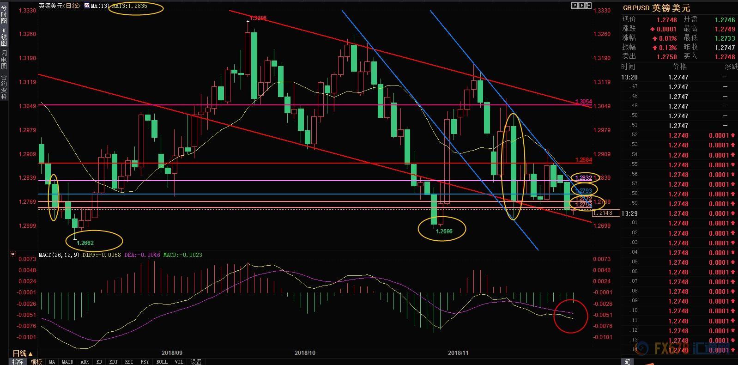
Task: Click the DIFF:-0.0058 value label
Action: 102,255
